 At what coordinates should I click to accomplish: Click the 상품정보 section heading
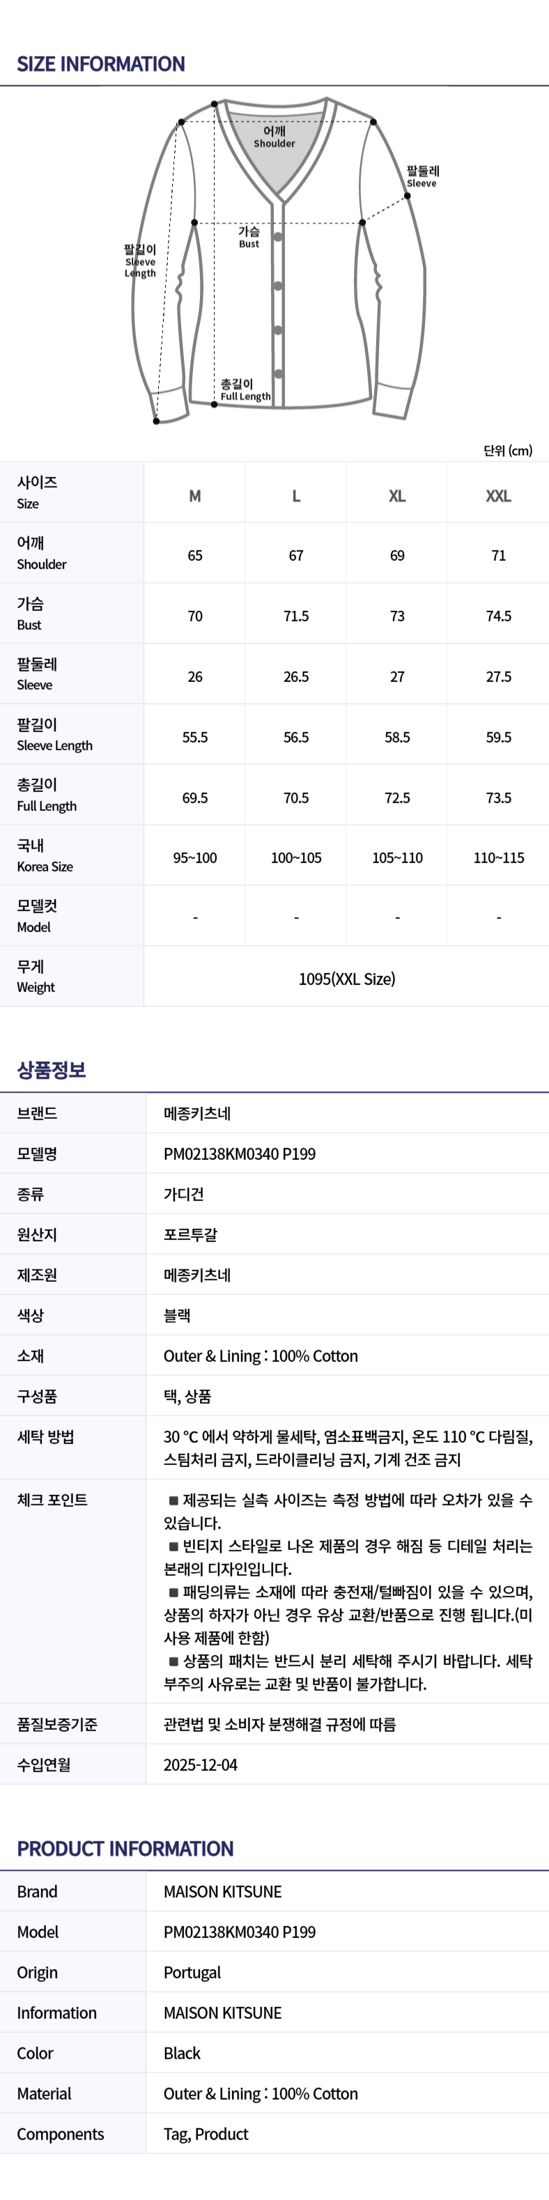(52, 1070)
